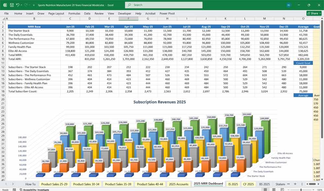Open the Formulas ribbon tab
Viewport: 324px width, 191px height.
point(74,14)
